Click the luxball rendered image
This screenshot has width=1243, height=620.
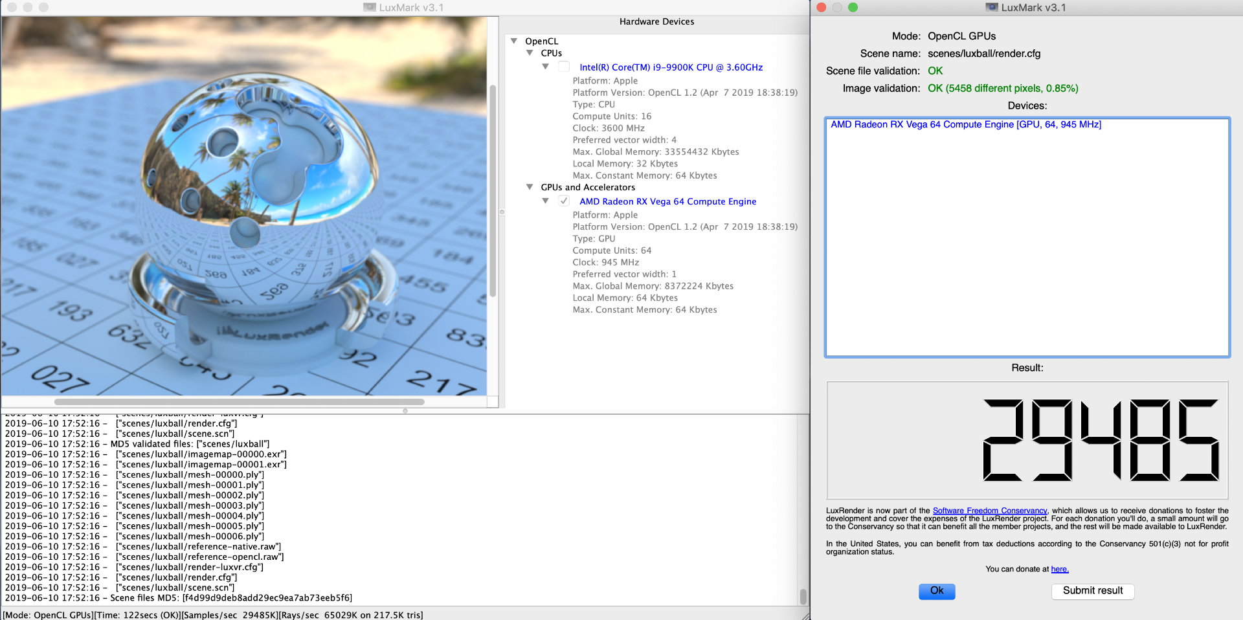(x=243, y=206)
